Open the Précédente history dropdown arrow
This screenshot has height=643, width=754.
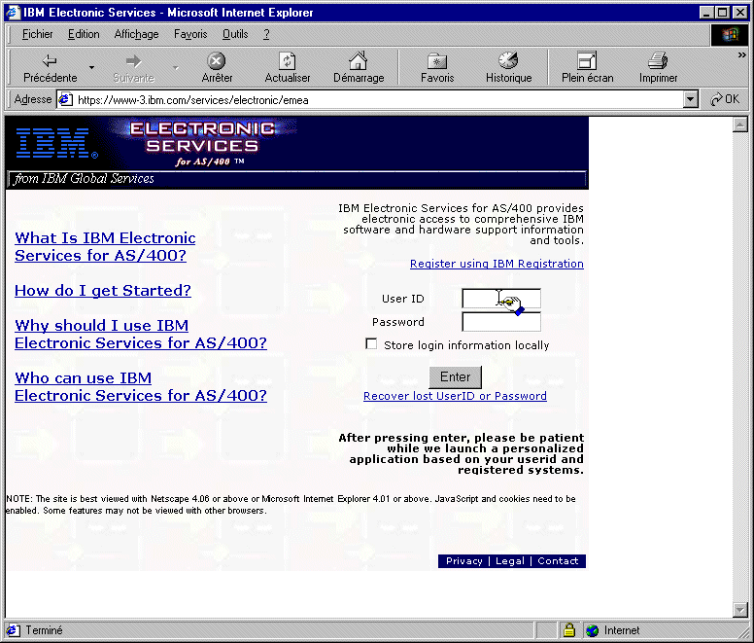(91, 67)
